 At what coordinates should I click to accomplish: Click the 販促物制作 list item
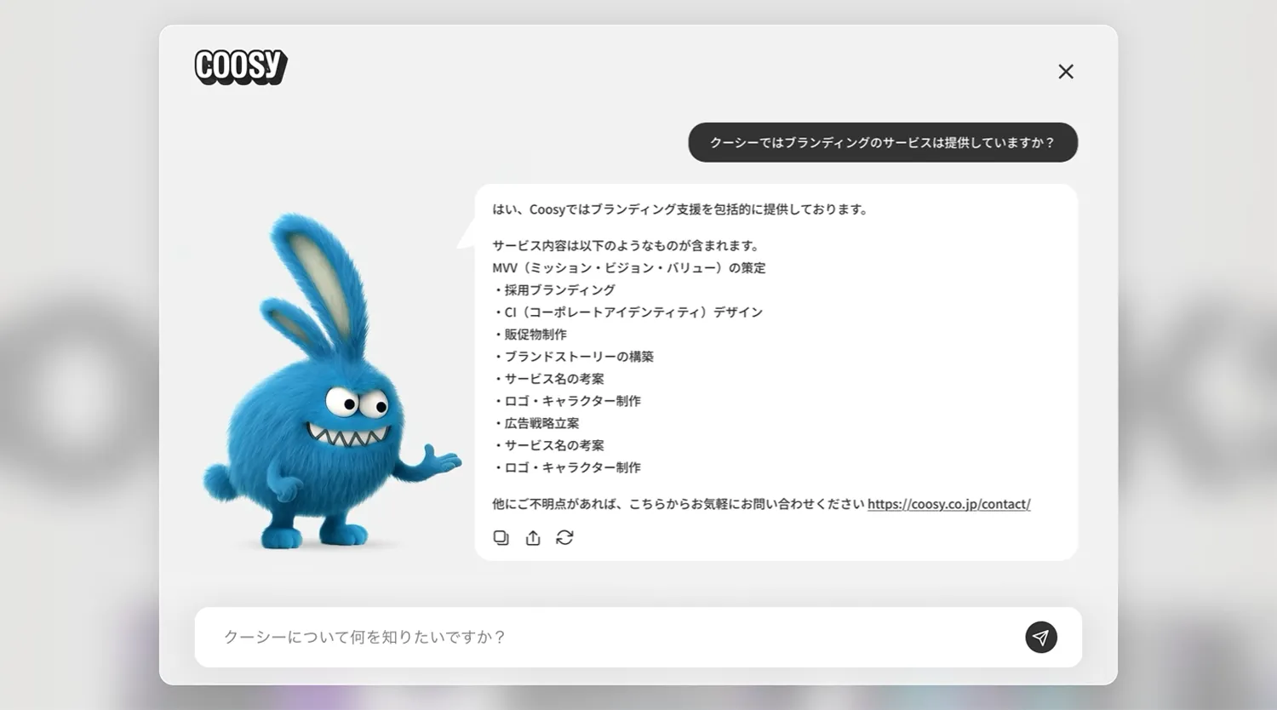[x=530, y=335]
